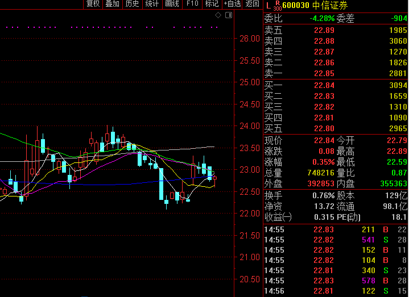Open F10 company information

(192, 4)
